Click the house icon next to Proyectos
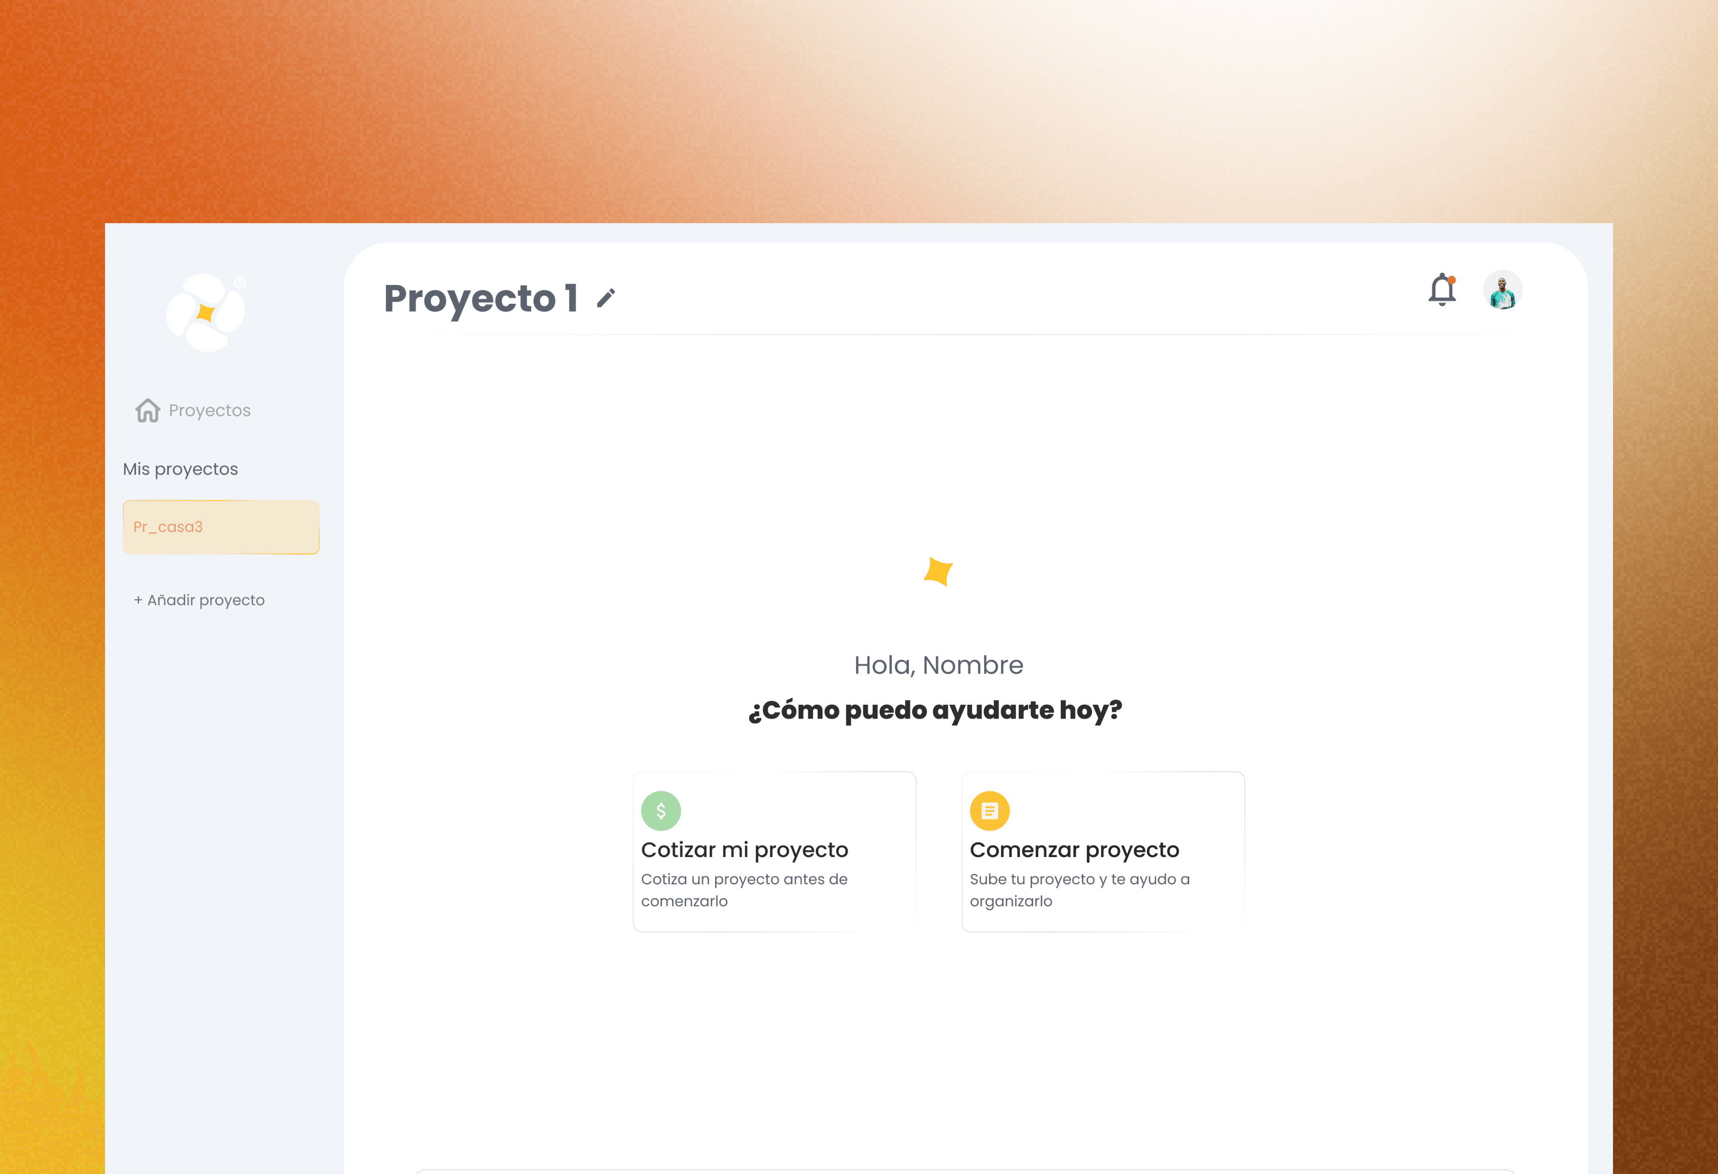The image size is (1718, 1174). coord(148,410)
